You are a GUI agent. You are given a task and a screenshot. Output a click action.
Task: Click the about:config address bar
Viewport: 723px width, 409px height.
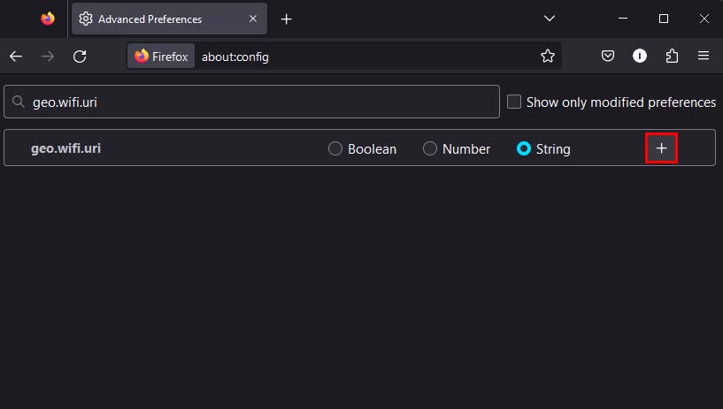(354, 57)
